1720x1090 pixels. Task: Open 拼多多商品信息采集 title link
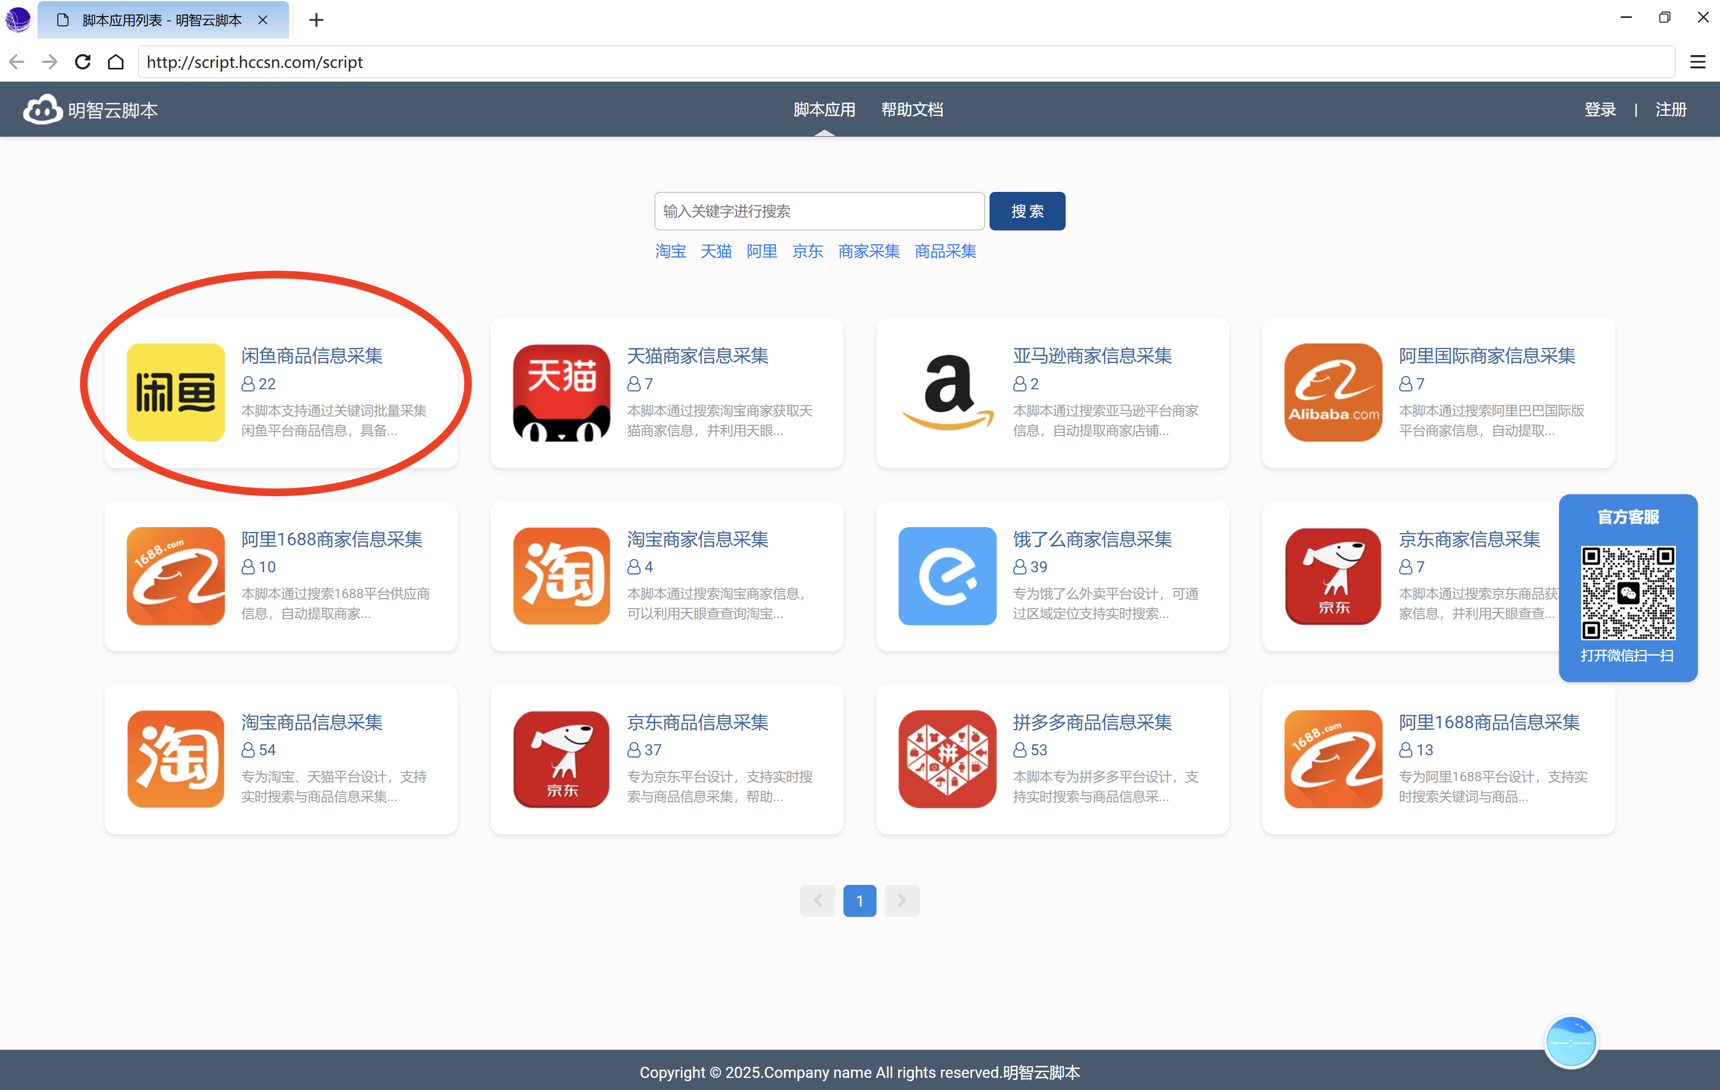click(1092, 722)
